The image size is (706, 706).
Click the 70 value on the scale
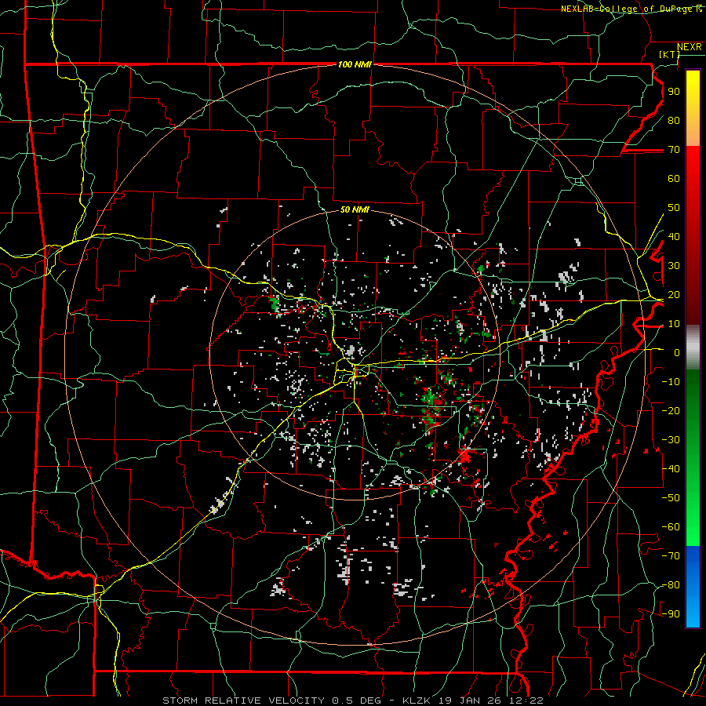click(x=674, y=150)
